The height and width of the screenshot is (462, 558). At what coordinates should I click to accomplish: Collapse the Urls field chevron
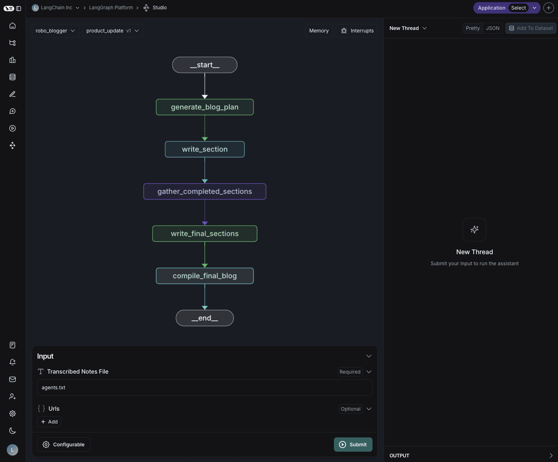(369, 409)
